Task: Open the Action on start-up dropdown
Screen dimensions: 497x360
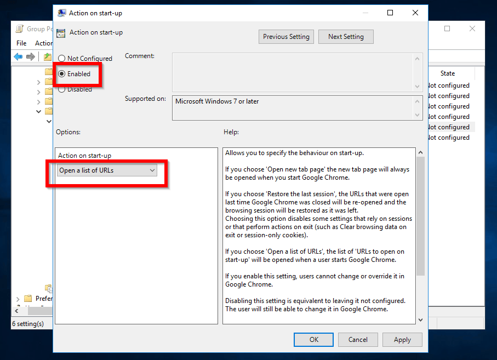Action: click(107, 170)
